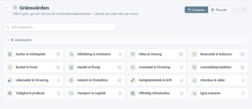Click the count badge 12 on Livsmedelsproduktion
252x109 pixels.
click(242, 67)
